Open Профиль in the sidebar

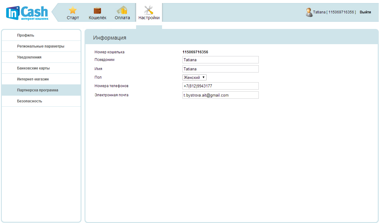pyautogui.click(x=41, y=35)
